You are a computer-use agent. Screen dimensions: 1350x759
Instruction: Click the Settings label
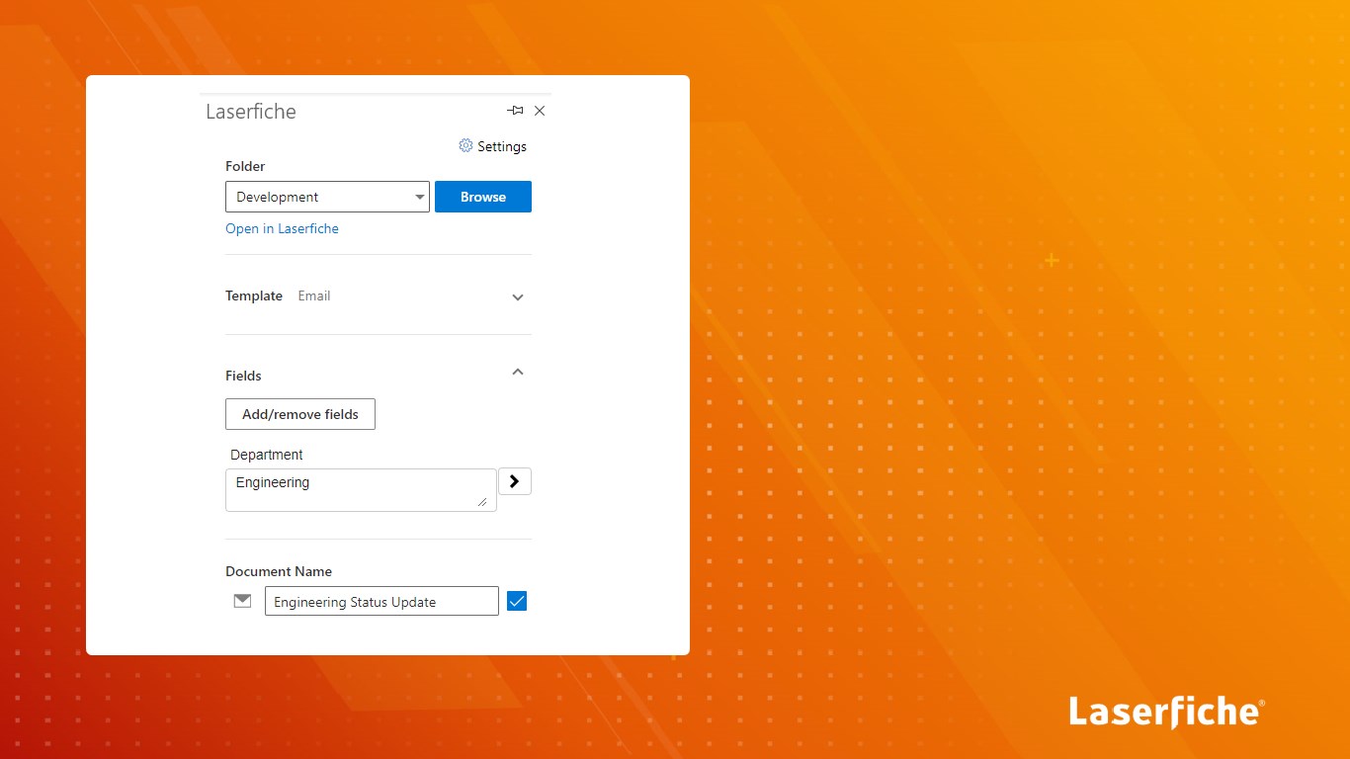point(502,146)
